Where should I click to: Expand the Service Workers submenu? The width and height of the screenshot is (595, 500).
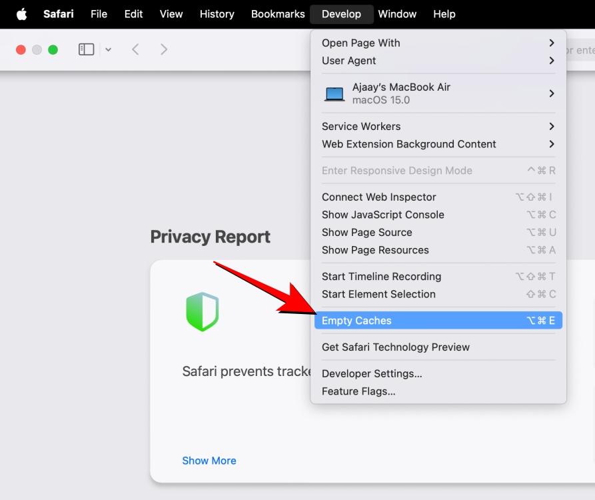pyautogui.click(x=438, y=127)
